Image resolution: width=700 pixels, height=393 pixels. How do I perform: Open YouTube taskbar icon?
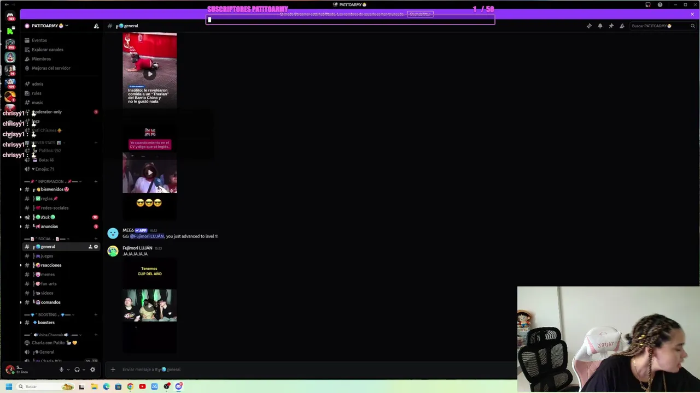(142, 386)
